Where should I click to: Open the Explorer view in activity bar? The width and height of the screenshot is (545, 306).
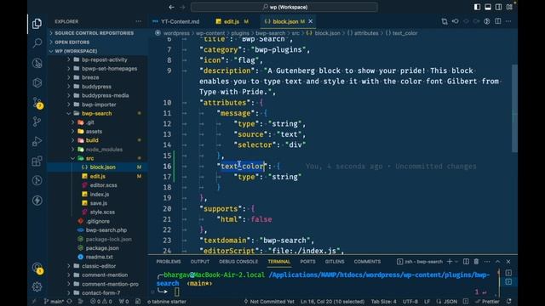(x=37, y=24)
